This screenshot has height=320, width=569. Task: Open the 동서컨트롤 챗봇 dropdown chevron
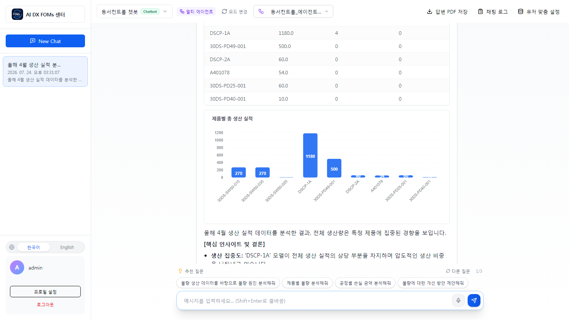tap(165, 11)
